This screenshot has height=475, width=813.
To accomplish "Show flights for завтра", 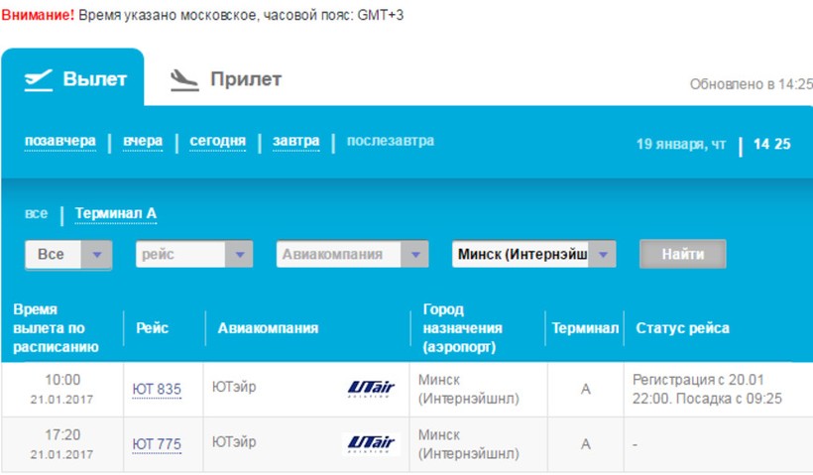I will pos(295,141).
